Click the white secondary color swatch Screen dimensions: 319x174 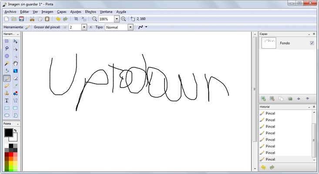click(15, 139)
